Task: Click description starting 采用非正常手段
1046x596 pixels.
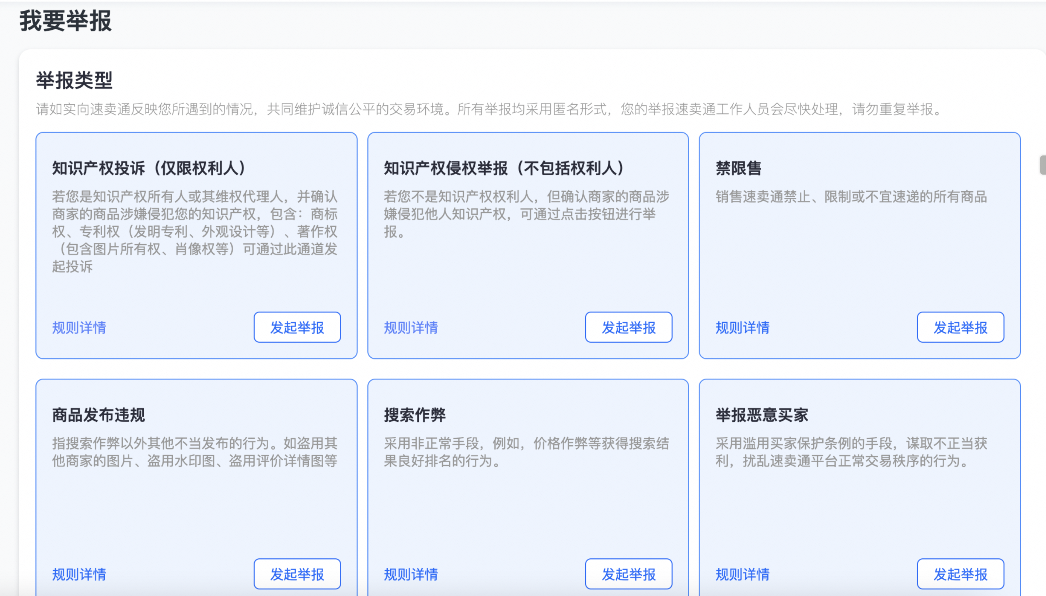Action: [x=527, y=452]
